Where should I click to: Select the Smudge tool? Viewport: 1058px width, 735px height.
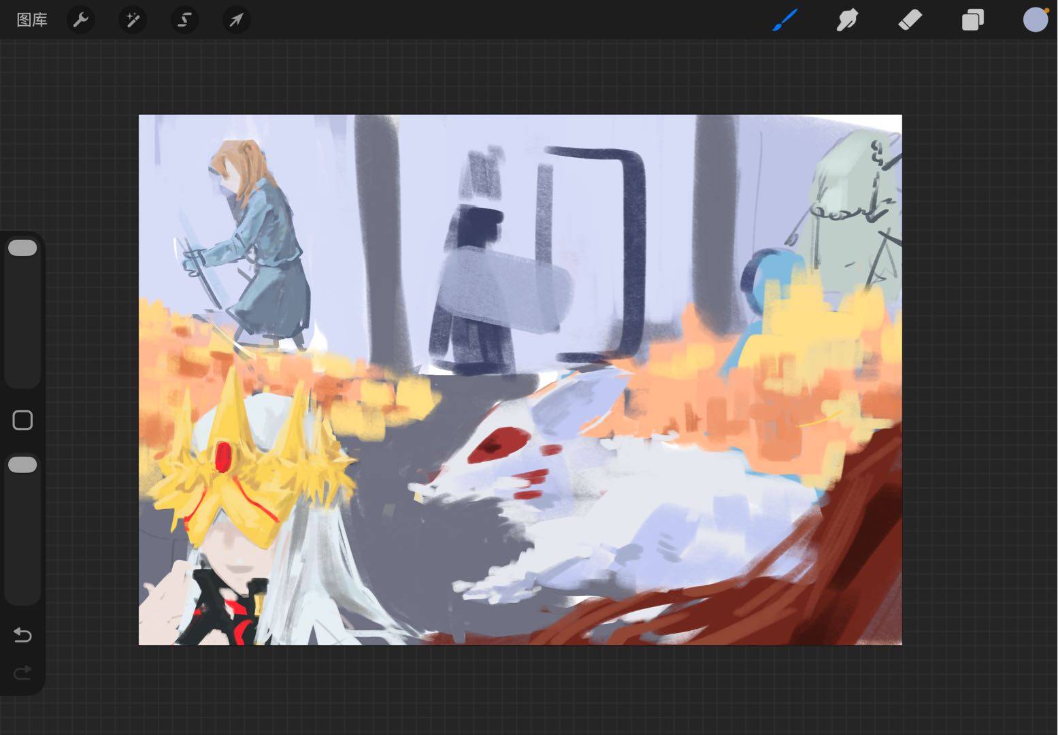[x=847, y=20]
